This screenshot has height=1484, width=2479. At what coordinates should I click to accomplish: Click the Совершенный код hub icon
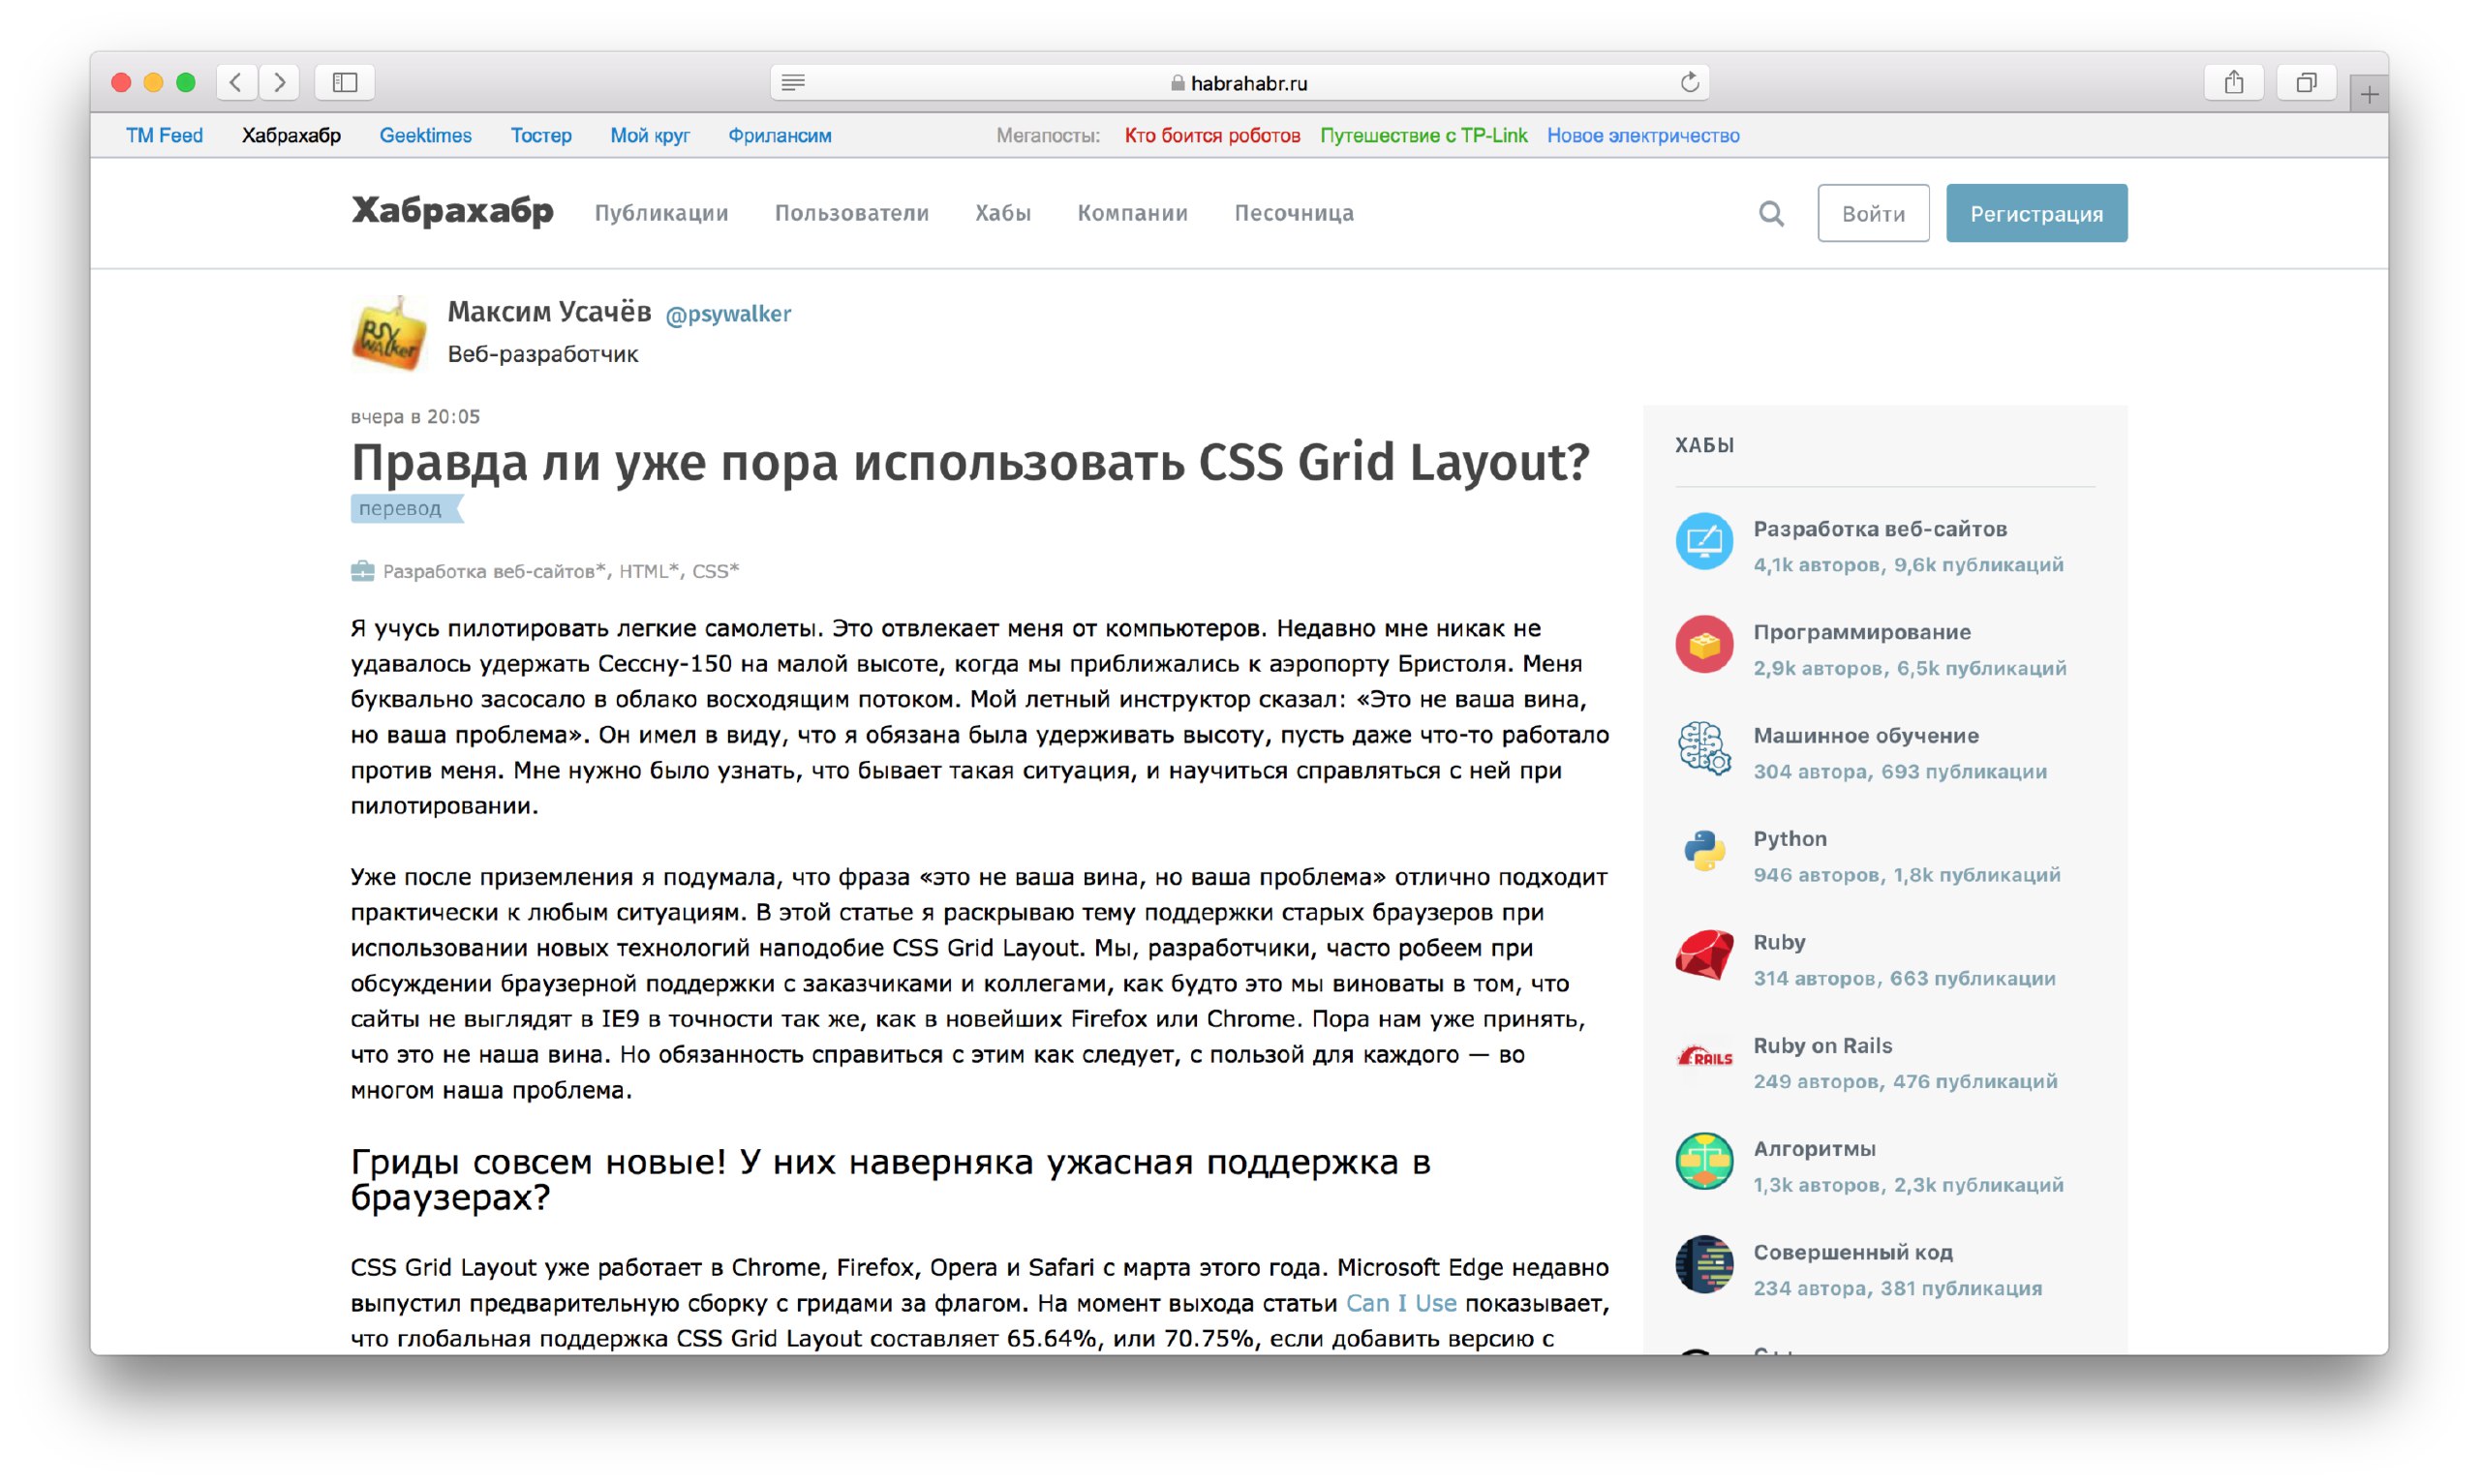[x=1704, y=1264]
